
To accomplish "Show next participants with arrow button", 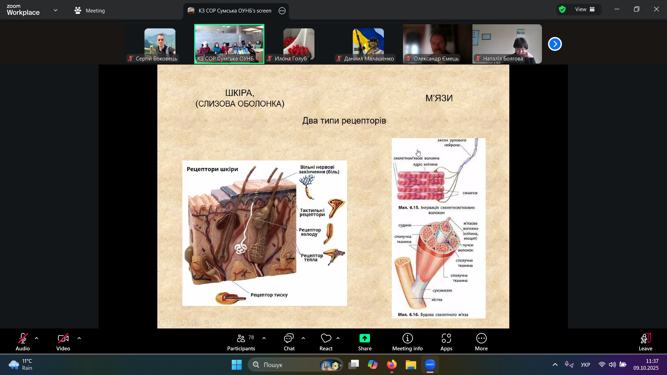I will [x=555, y=44].
